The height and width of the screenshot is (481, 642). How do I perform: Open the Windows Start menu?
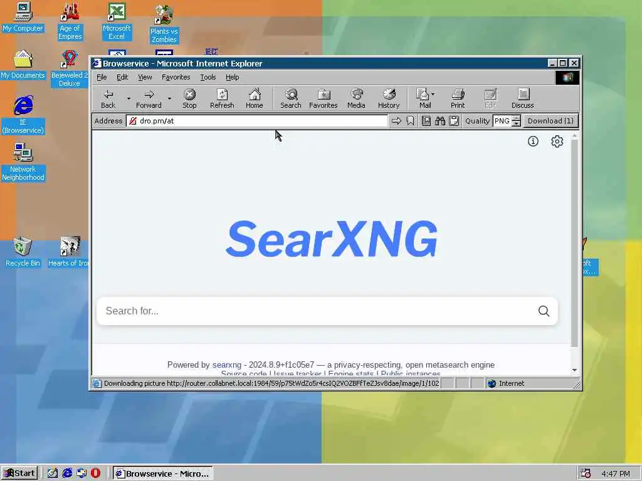pos(19,473)
